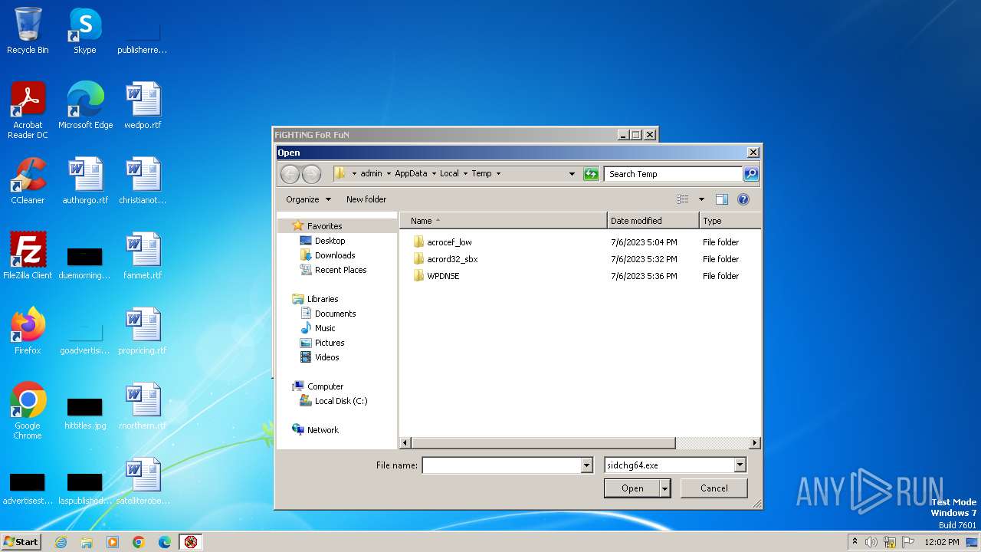This screenshot has width=981, height=552.
Task: Click the Forward navigation arrow in Open dialog
Action: point(311,174)
